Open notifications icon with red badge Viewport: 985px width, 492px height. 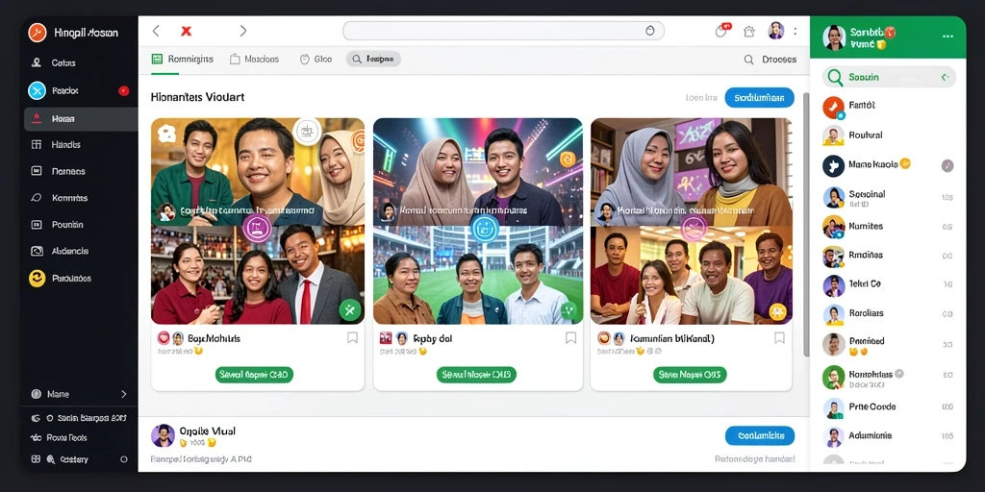click(x=722, y=31)
